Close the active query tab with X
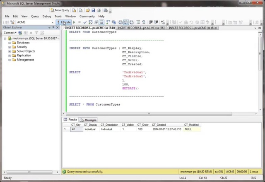Image resolution: width=265 pixels, height=182 pixels. coord(260,28)
